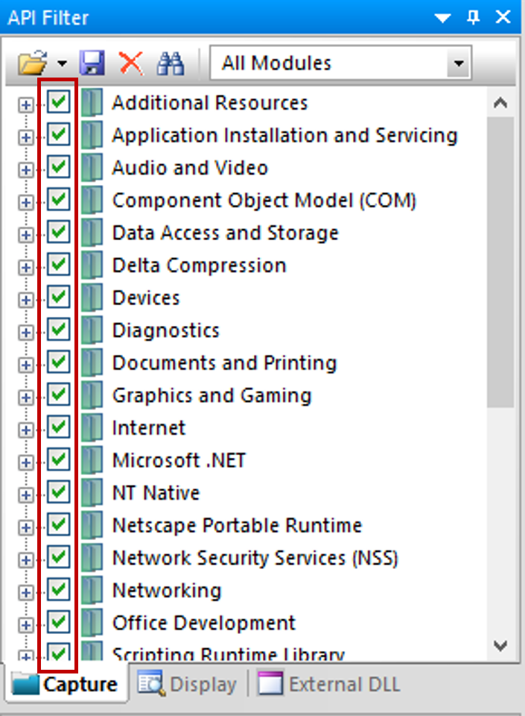Click the pin icon in API Filter title bar

[x=473, y=17]
